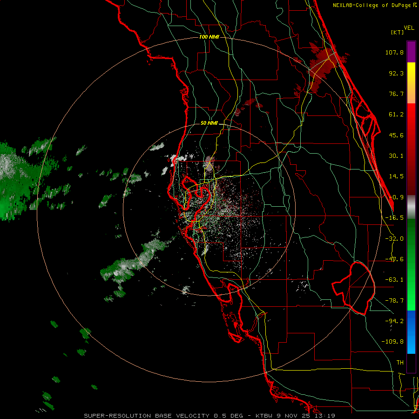The image size is (419, 419).
Task: Click the 100 NMI range ring label
Action: point(209,37)
